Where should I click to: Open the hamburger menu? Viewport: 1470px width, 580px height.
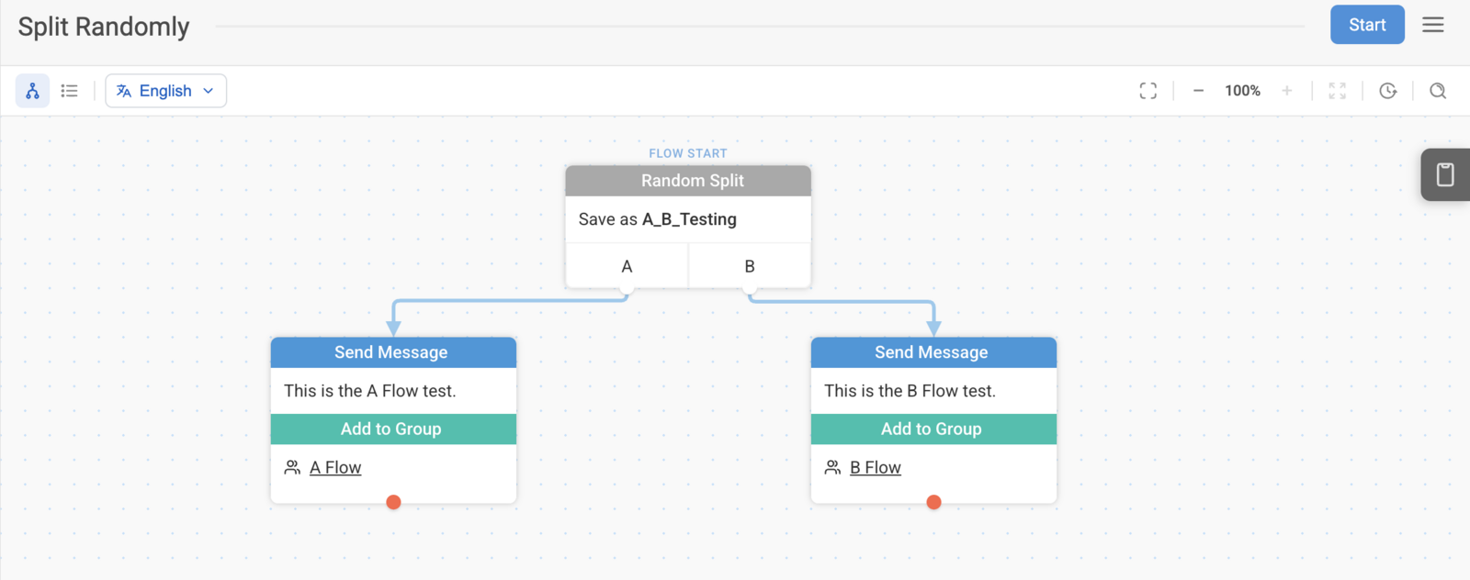(1433, 25)
